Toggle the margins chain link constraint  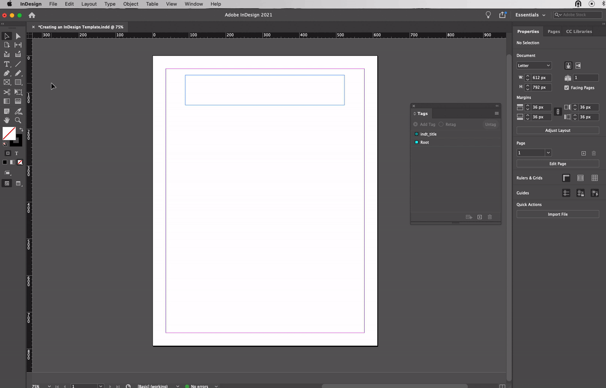tap(558, 112)
